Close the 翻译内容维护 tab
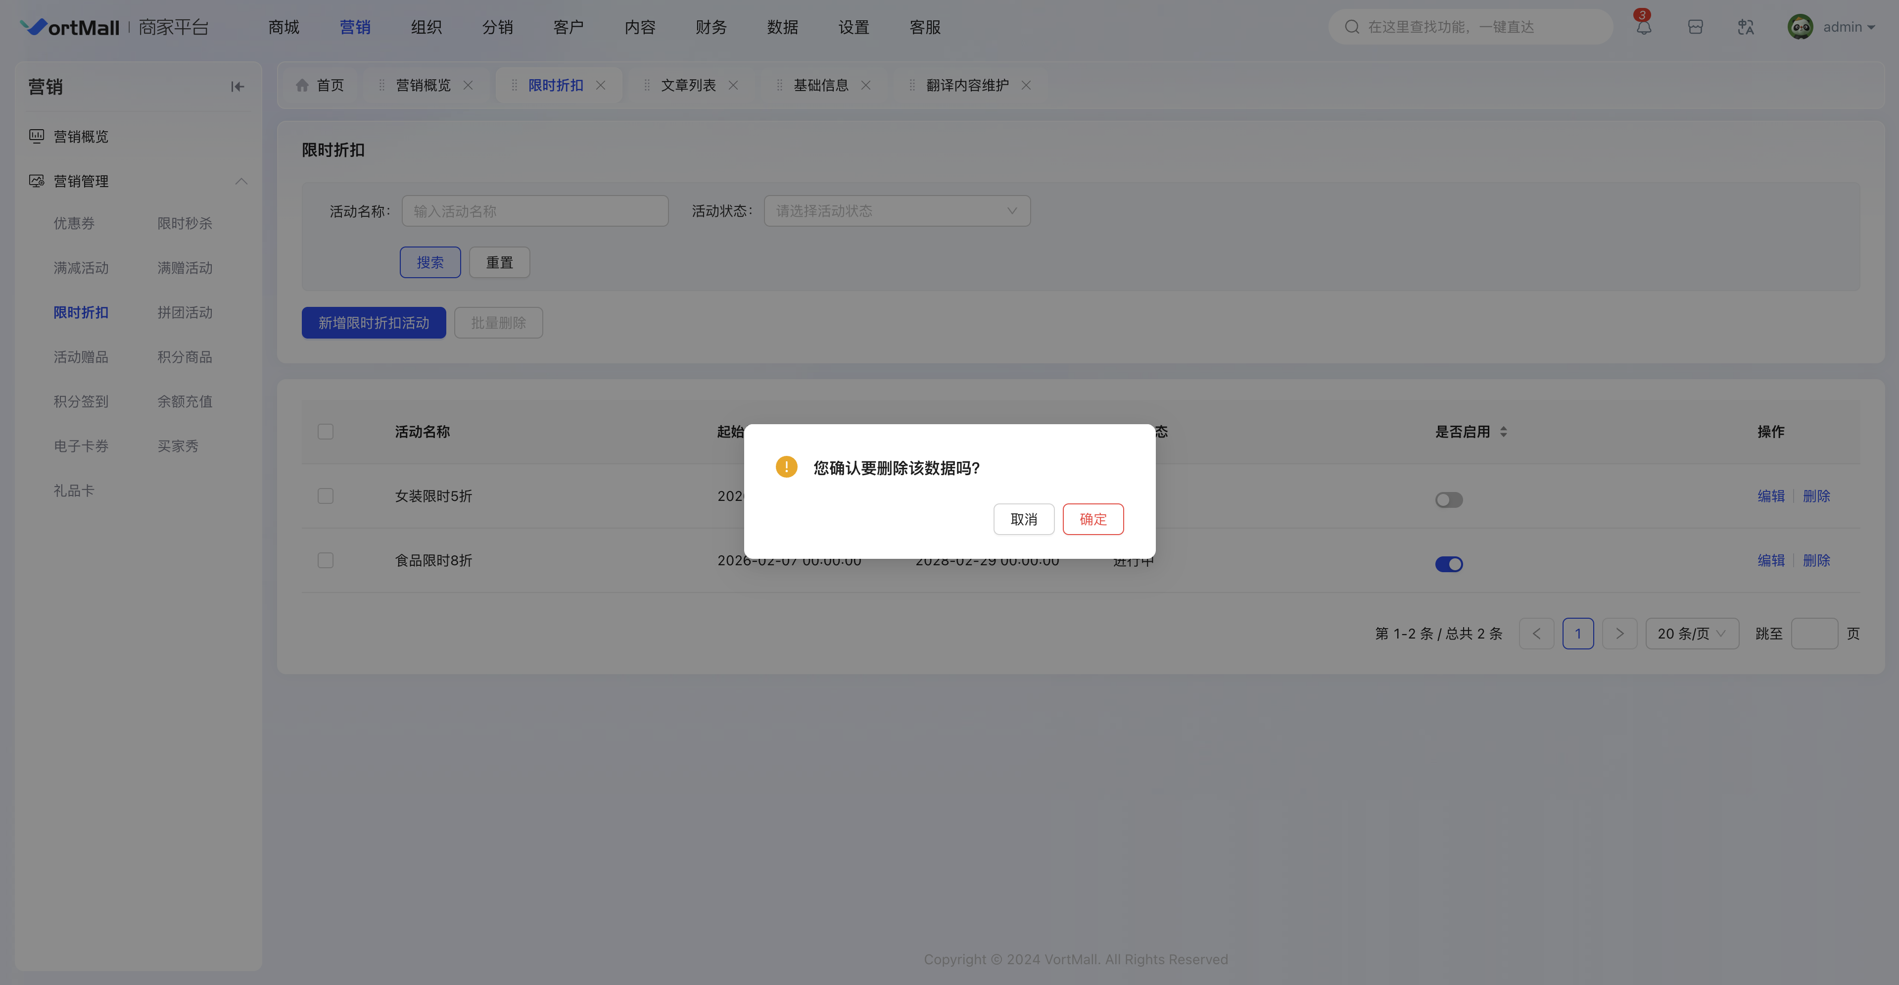 coord(1025,86)
